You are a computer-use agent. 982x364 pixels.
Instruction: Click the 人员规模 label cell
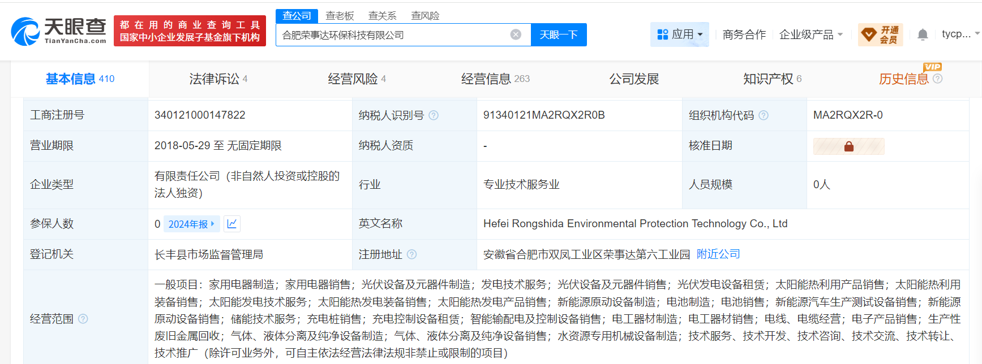(x=744, y=185)
